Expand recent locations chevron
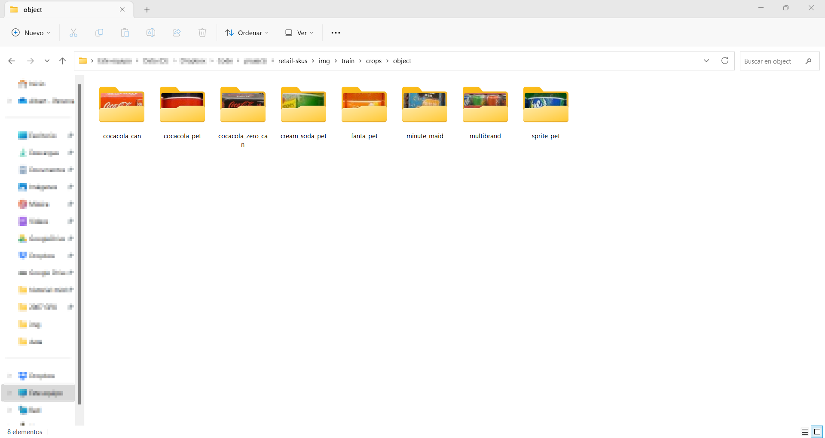 (x=47, y=61)
